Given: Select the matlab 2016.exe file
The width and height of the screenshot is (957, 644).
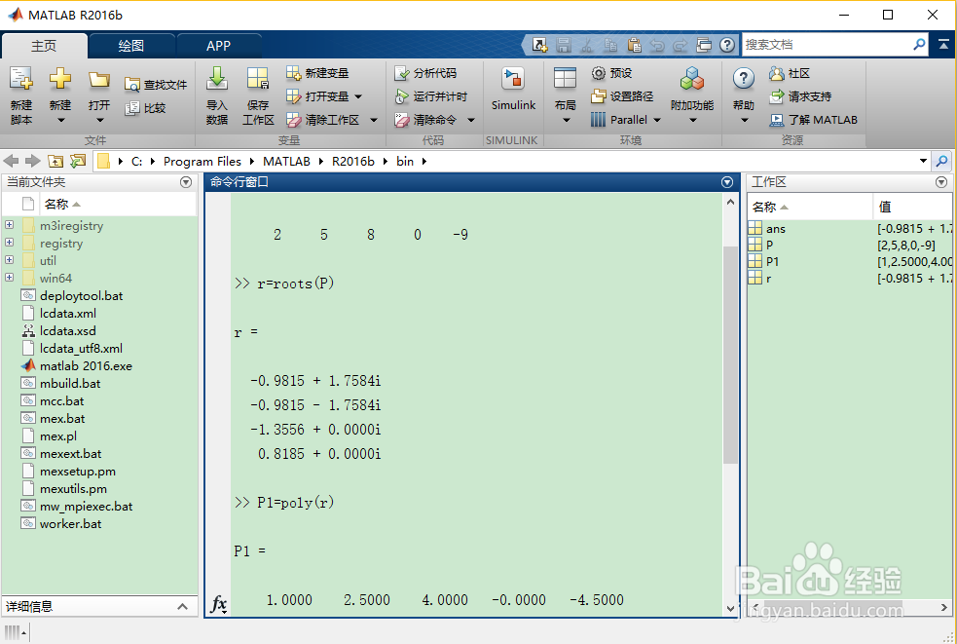Looking at the screenshot, I should (86, 366).
